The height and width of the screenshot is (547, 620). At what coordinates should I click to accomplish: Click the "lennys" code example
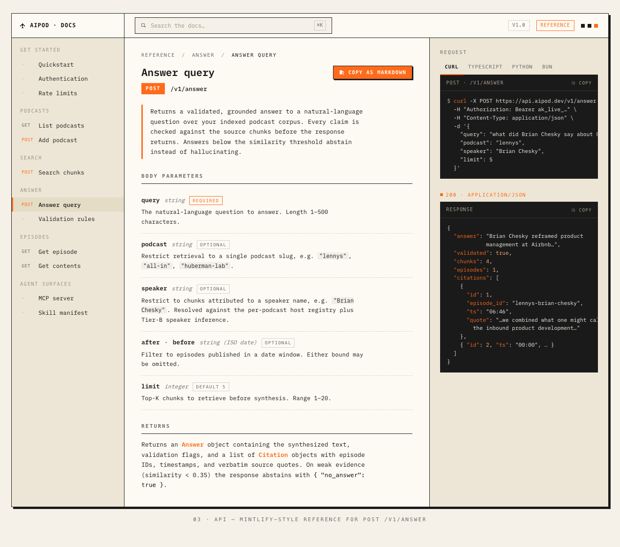tap(333, 256)
